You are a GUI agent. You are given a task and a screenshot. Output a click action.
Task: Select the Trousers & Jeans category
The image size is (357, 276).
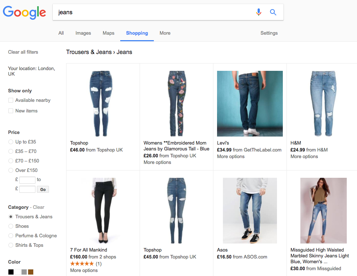(11, 216)
